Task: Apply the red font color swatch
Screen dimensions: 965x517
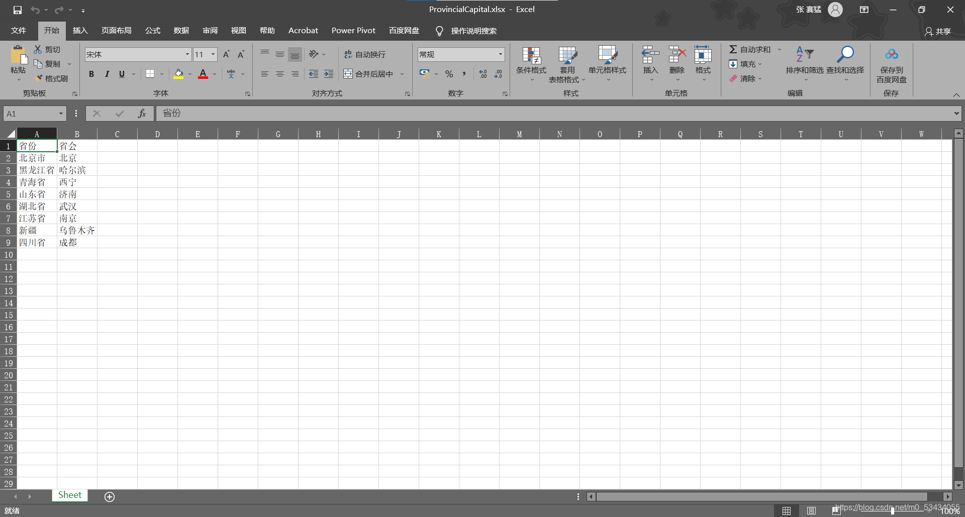Action: [203, 74]
